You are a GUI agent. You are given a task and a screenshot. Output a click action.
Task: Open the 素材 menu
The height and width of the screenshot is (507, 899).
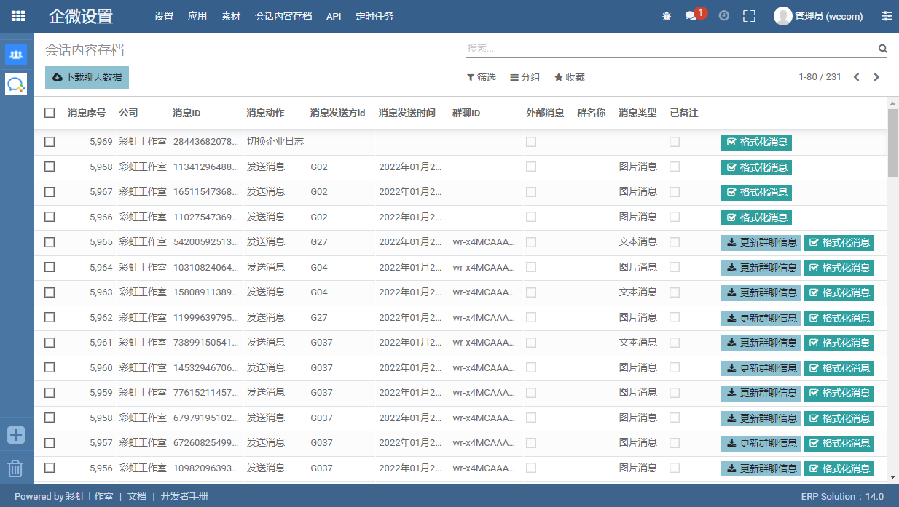coord(231,16)
